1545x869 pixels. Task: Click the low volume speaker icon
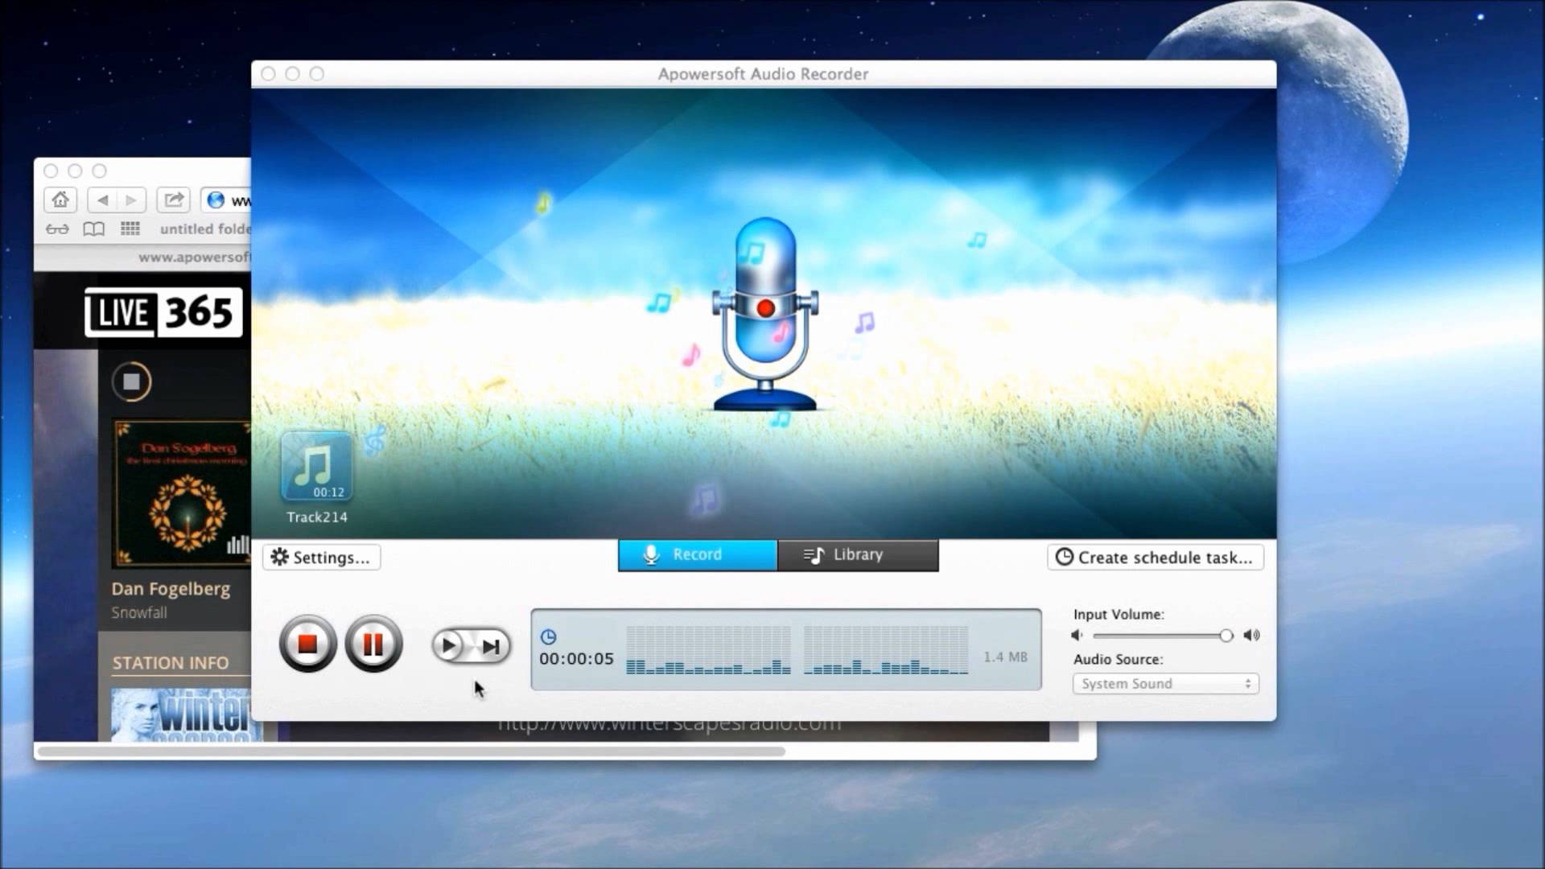tap(1077, 636)
